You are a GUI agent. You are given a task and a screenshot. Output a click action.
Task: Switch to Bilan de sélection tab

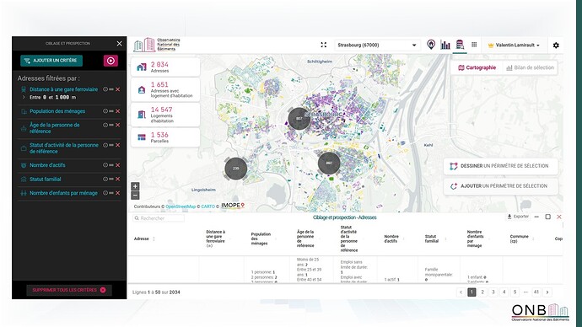[x=530, y=68]
